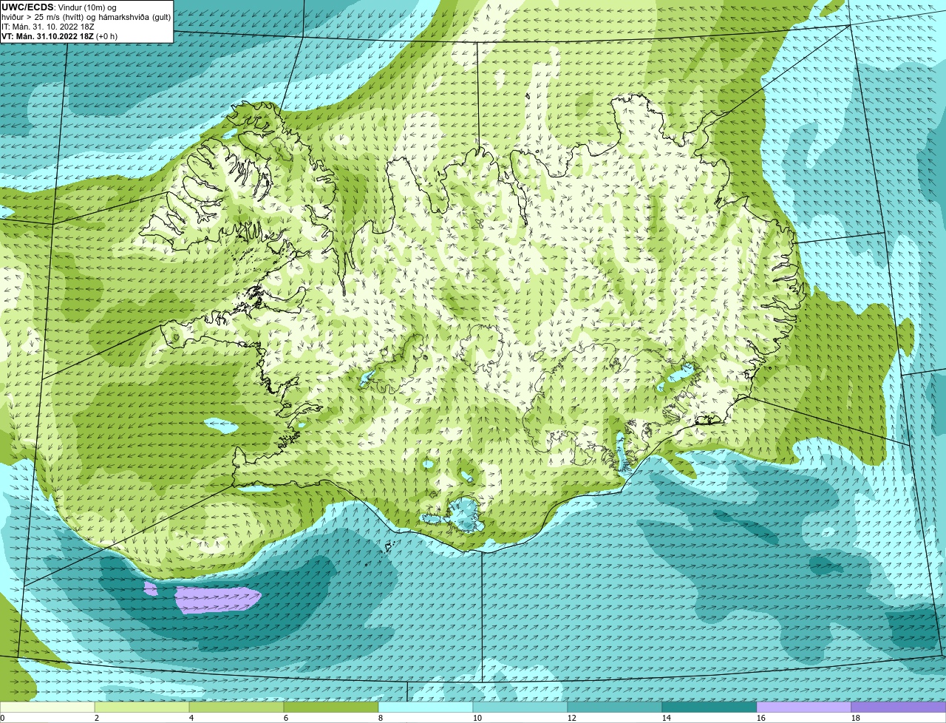Click the legend scale label "14"

[667, 718]
